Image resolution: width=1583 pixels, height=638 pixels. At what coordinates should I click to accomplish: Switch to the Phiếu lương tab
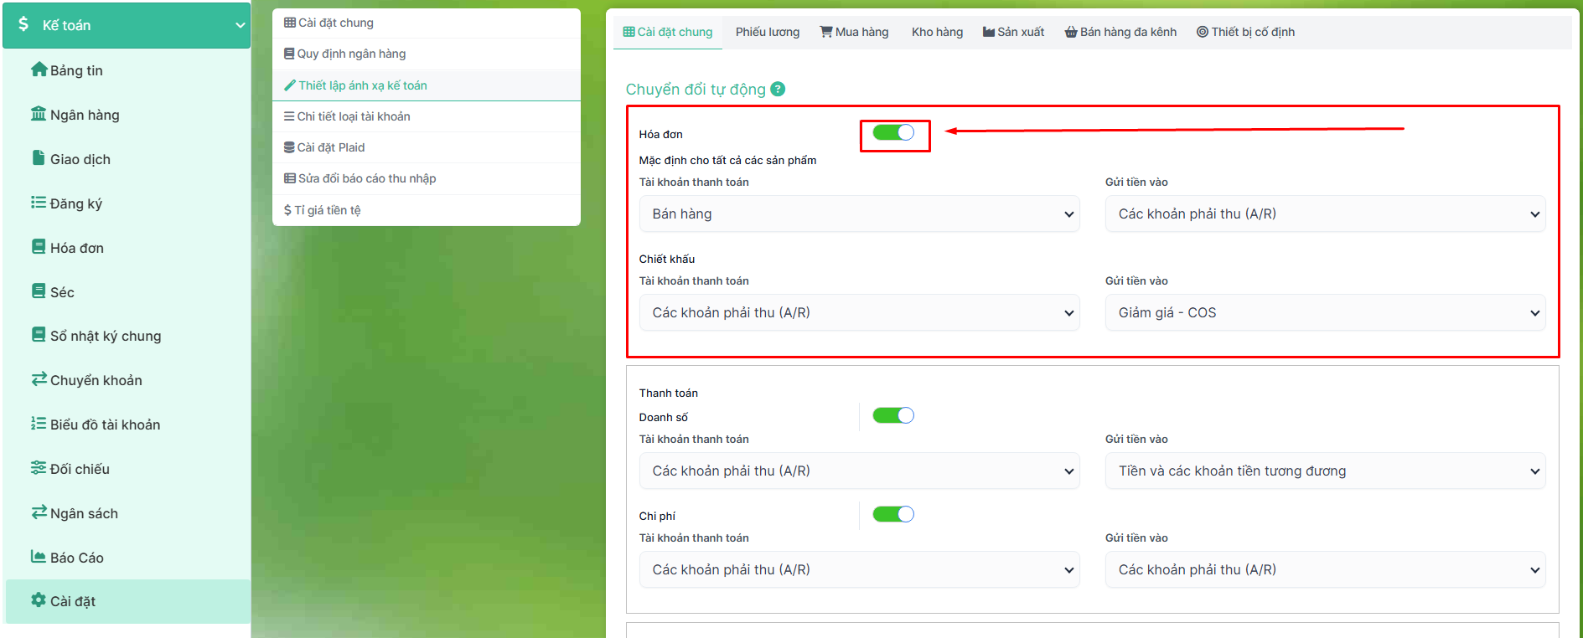click(x=767, y=32)
